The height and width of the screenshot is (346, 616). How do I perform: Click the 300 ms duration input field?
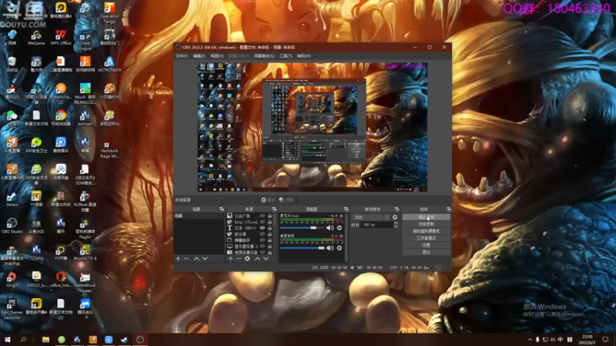[377, 225]
